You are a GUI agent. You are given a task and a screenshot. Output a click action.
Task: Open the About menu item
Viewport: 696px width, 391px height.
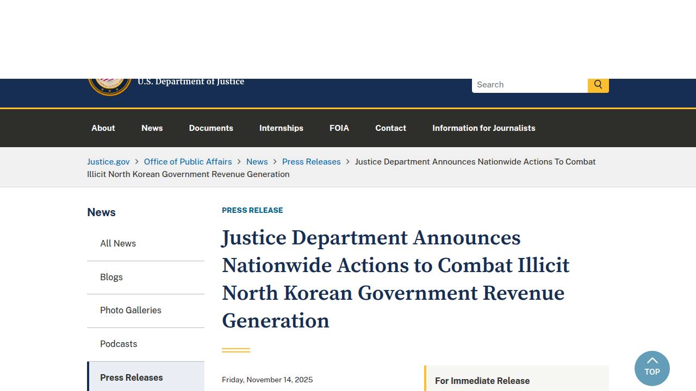coord(103,128)
